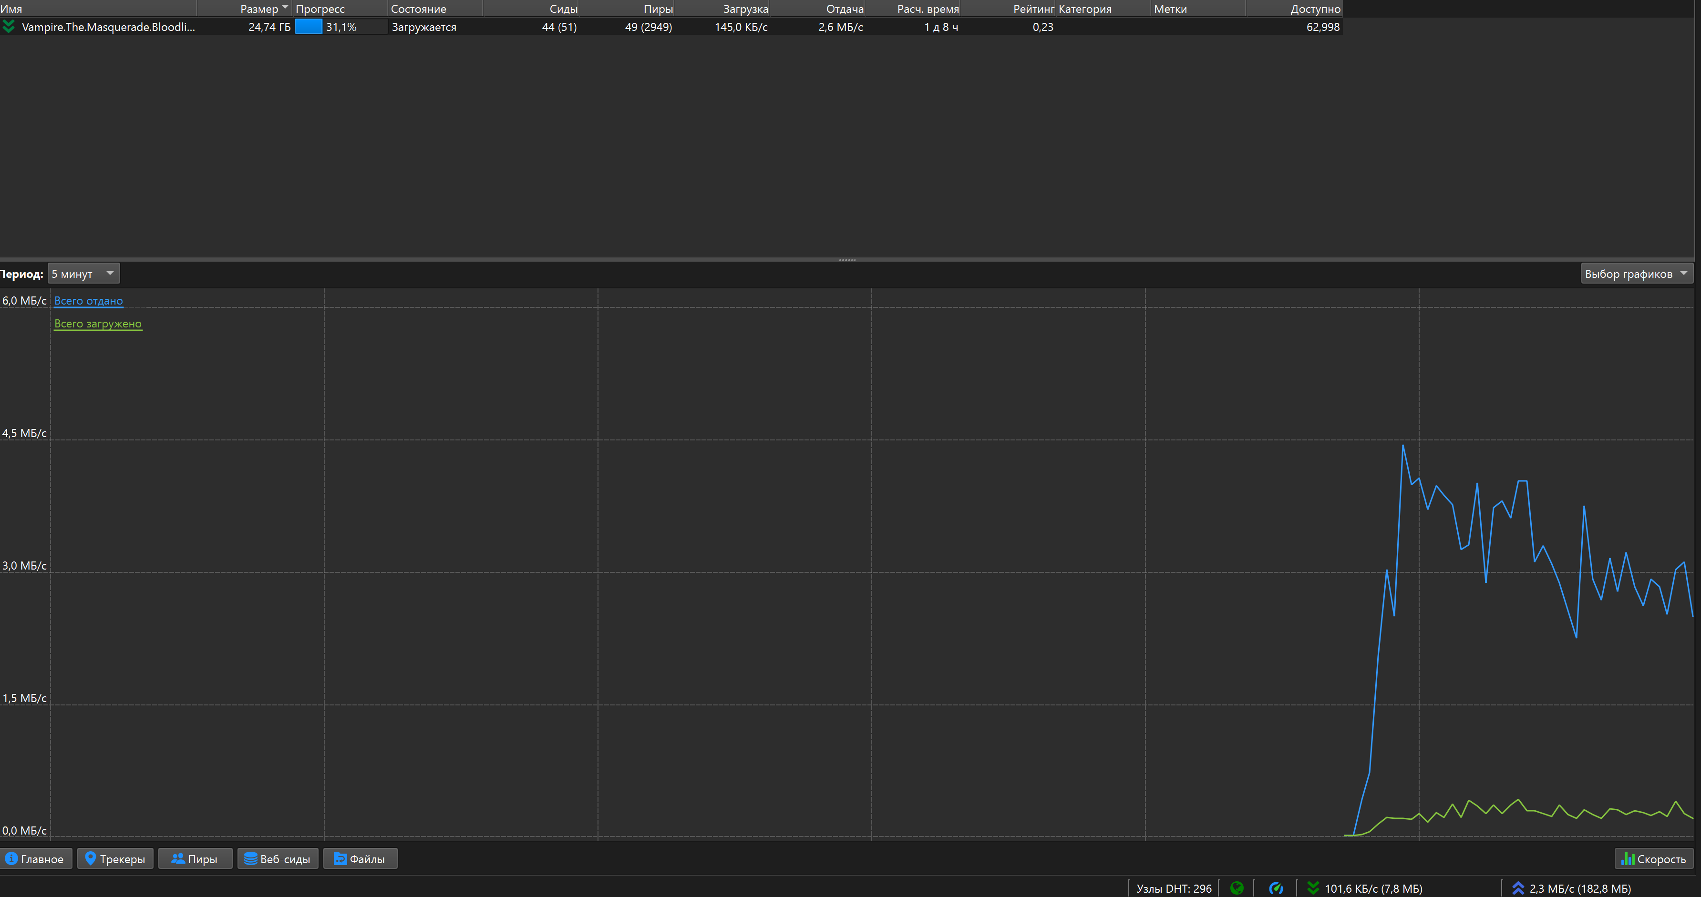Image resolution: width=1701 pixels, height=897 pixels.
Task: Switch to the Трекеры tab
Action: (x=115, y=859)
